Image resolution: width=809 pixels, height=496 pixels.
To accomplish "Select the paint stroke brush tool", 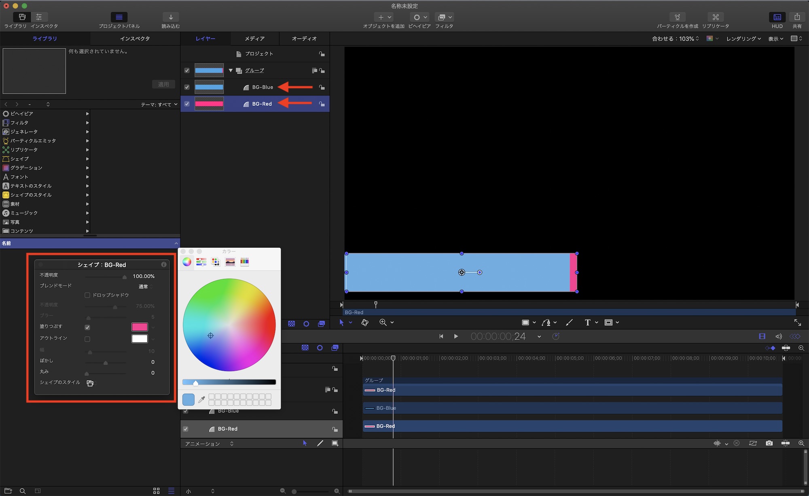I will click(569, 323).
